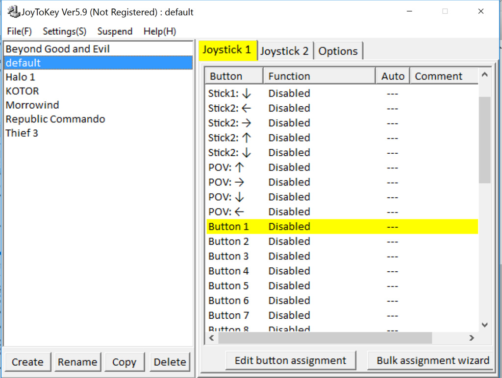The image size is (502, 378).
Task: Click Edit button assignment
Action: [290, 361]
